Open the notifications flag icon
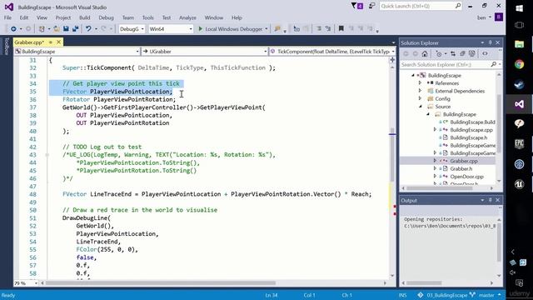 pyautogui.click(x=357, y=6)
